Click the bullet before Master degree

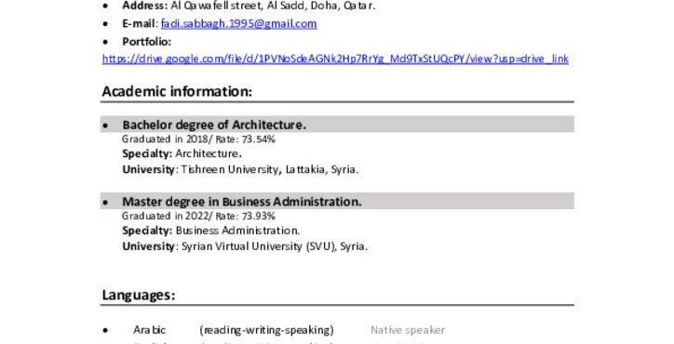[106, 203]
